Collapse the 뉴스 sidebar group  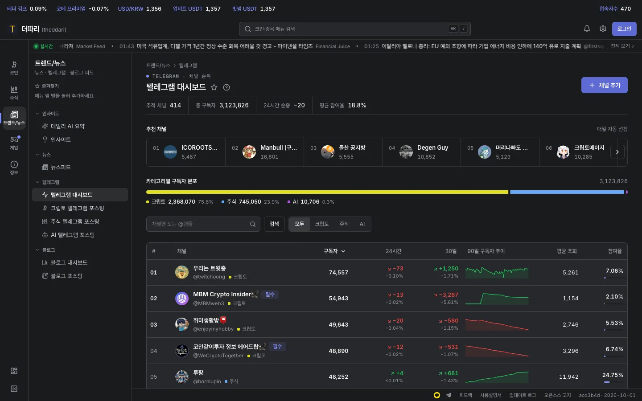click(43, 155)
